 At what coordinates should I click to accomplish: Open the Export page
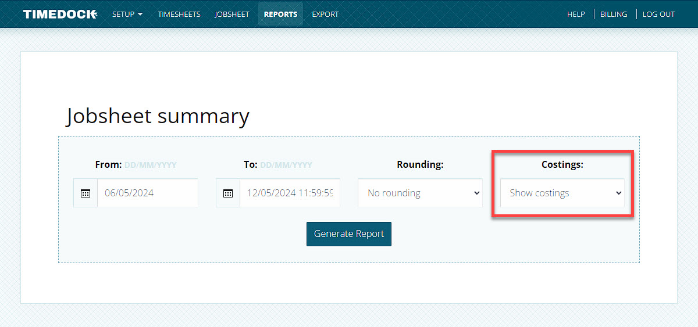(325, 14)
